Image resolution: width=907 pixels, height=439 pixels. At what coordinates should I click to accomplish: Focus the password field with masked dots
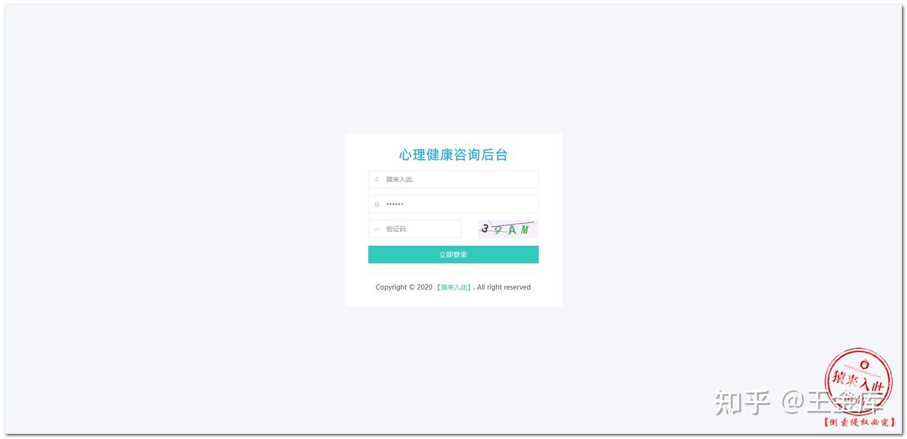point(453,204)
